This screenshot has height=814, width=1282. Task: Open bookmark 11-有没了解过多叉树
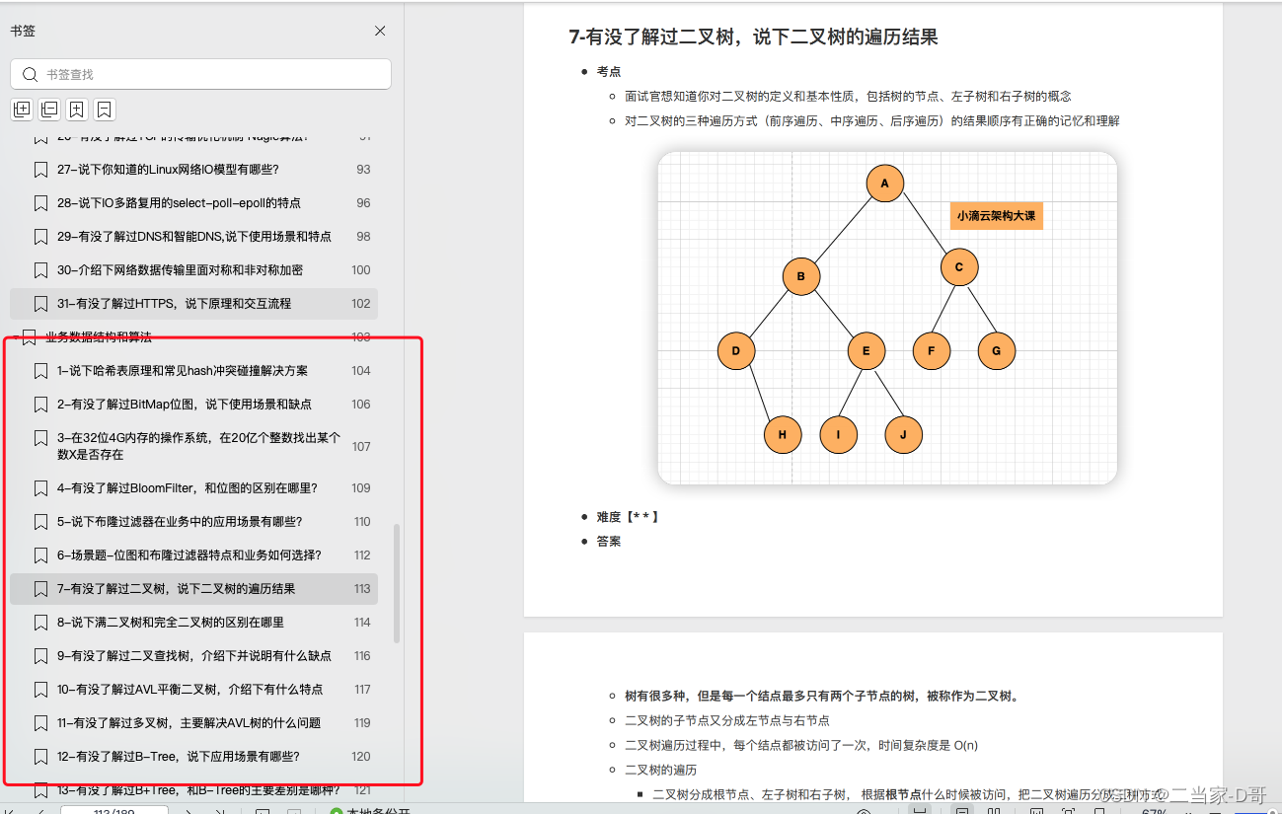[193, 723]
